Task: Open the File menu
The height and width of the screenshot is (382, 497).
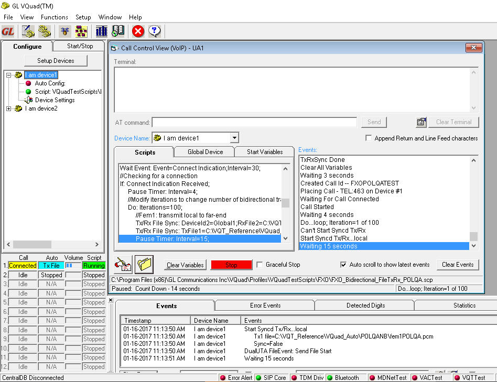Action: click(x=8, y=17)
